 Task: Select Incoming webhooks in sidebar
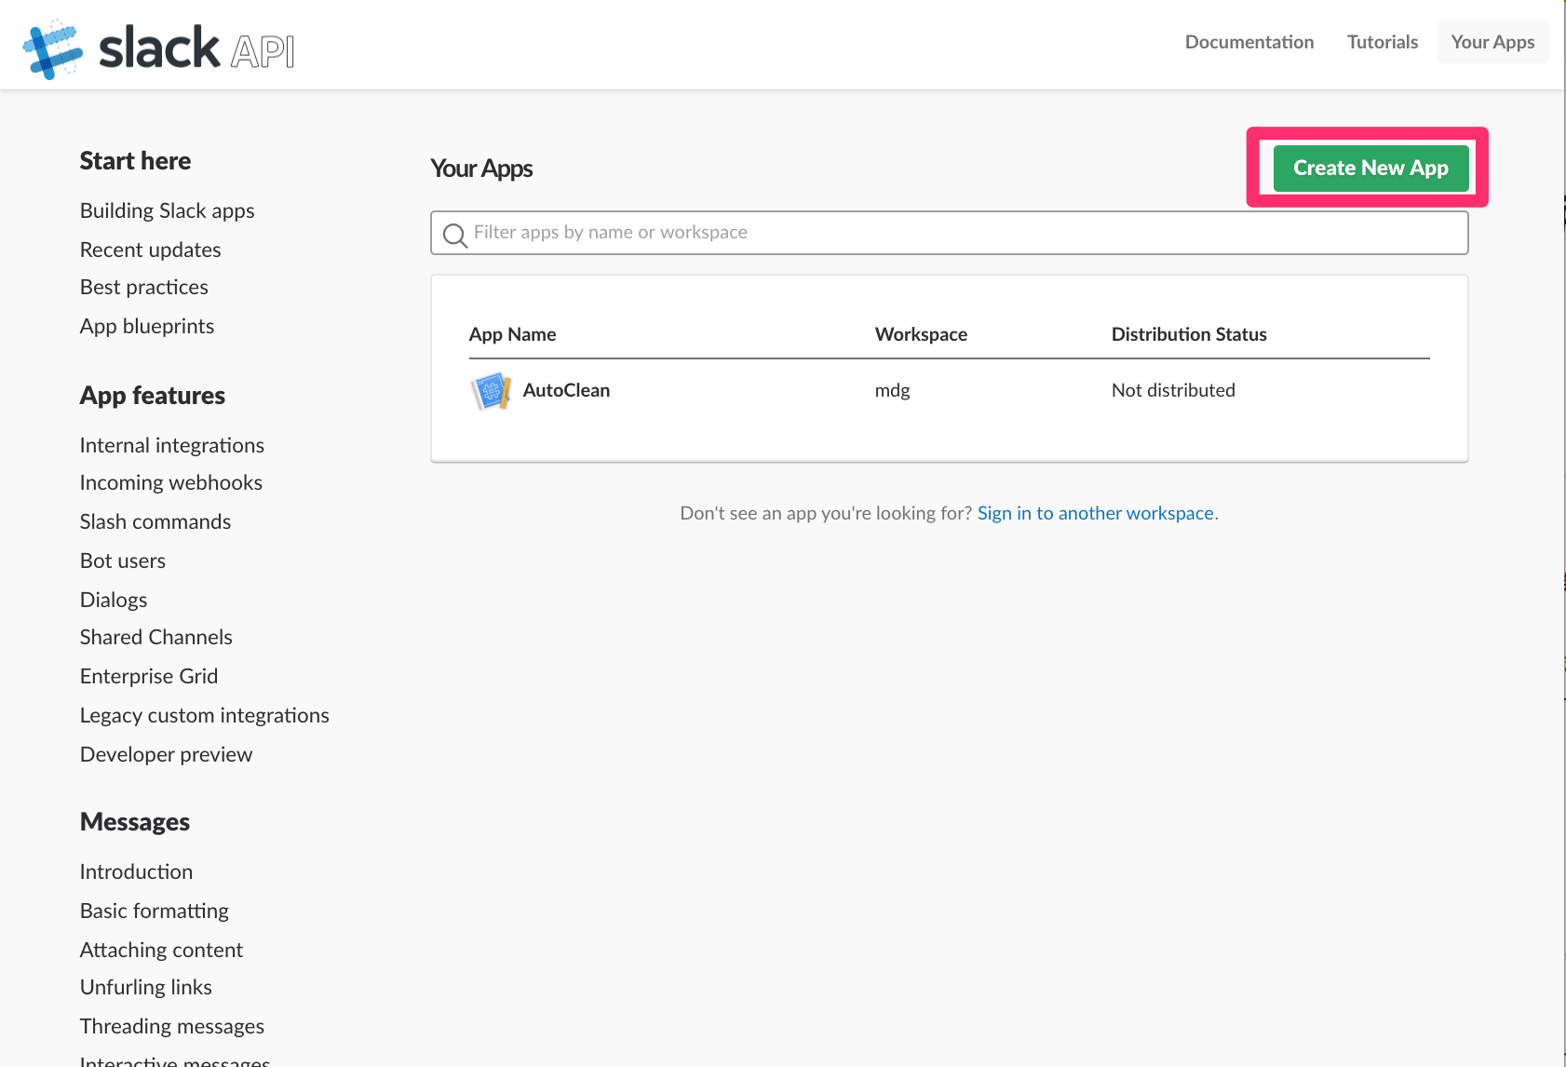pyautogui.click(x=171, y=482)
